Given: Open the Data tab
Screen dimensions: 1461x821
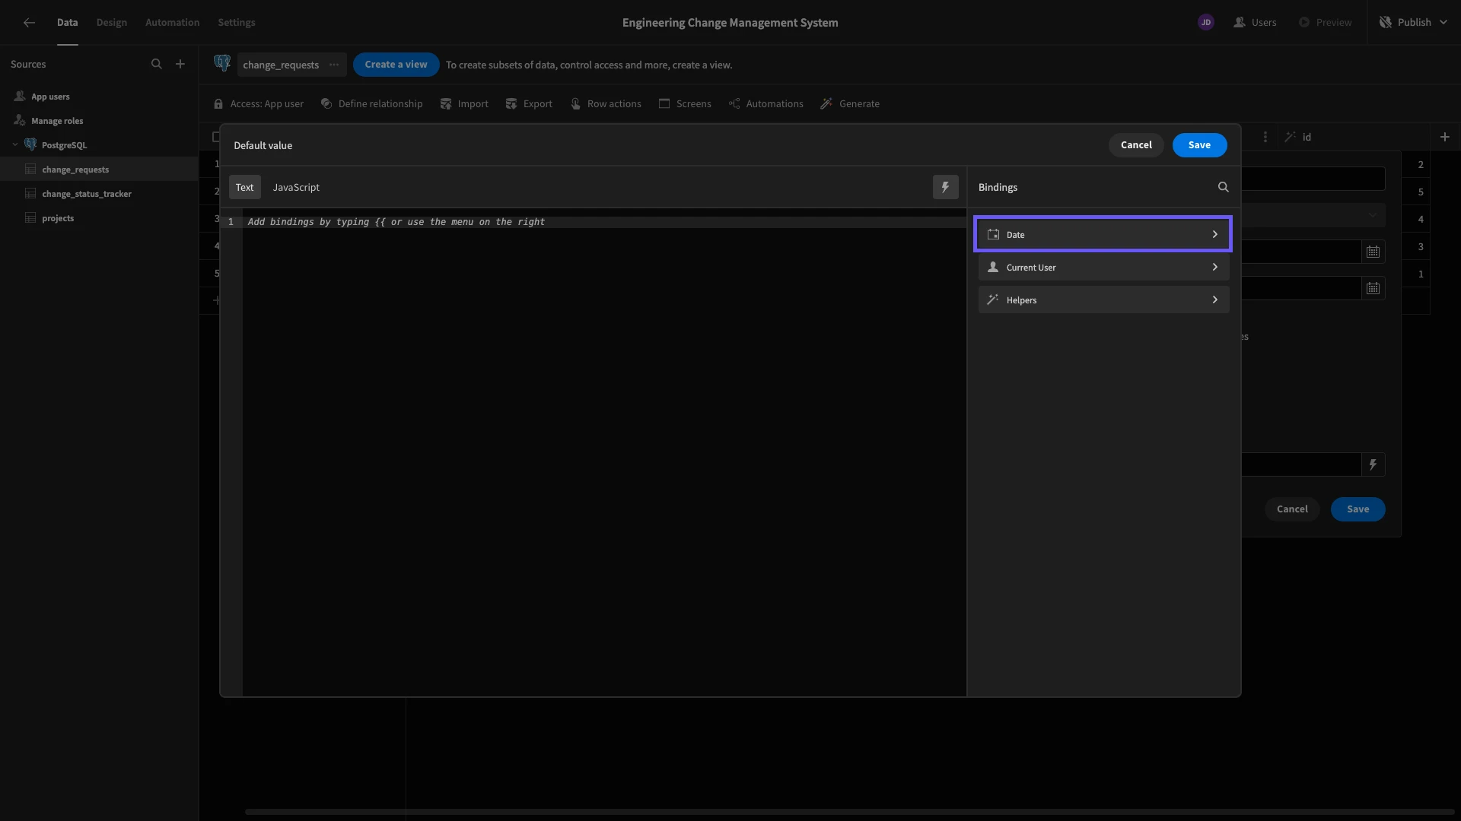Looking at the screenshot, I should [x=67, y=23].
